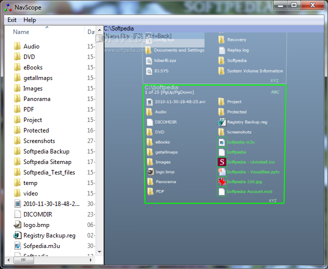Select Replay.log in upper panel
This screenshot has height=269, width=328.
click(233, 50)
